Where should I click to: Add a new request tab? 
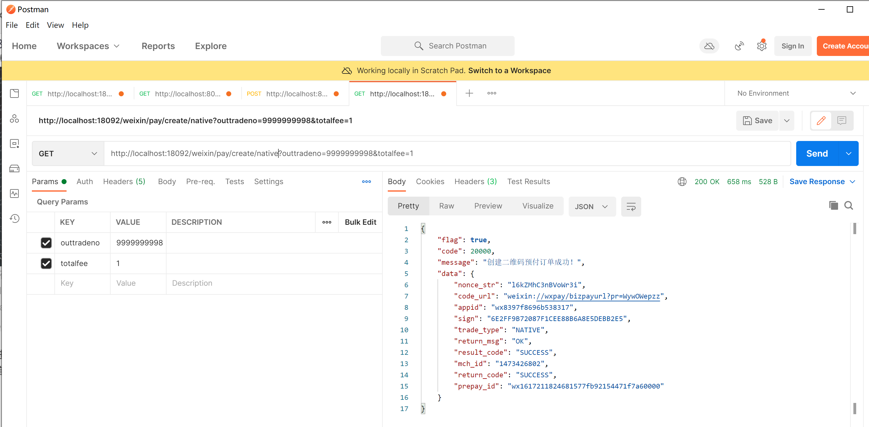[x=469, y=93]
